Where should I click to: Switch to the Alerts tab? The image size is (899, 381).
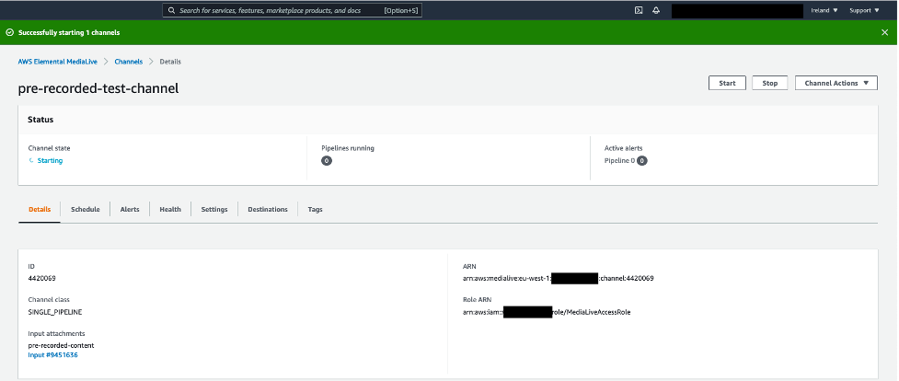point(130,210)
